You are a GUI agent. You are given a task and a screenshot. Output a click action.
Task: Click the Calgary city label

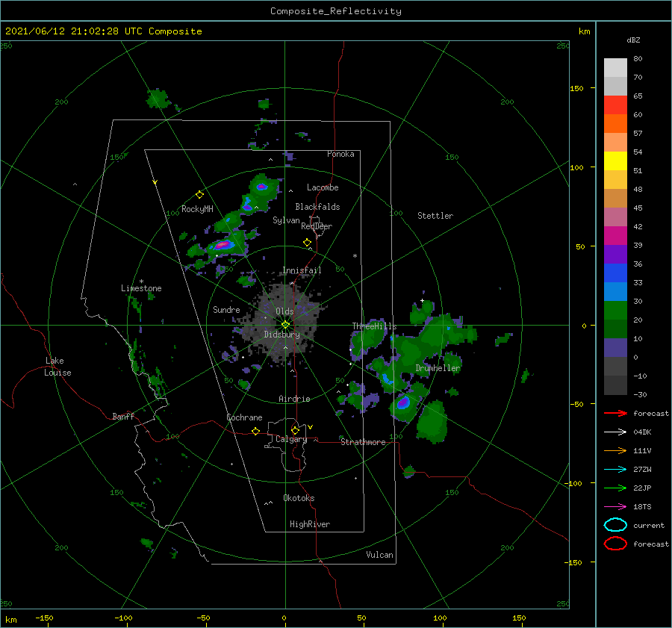coord(291,439)
